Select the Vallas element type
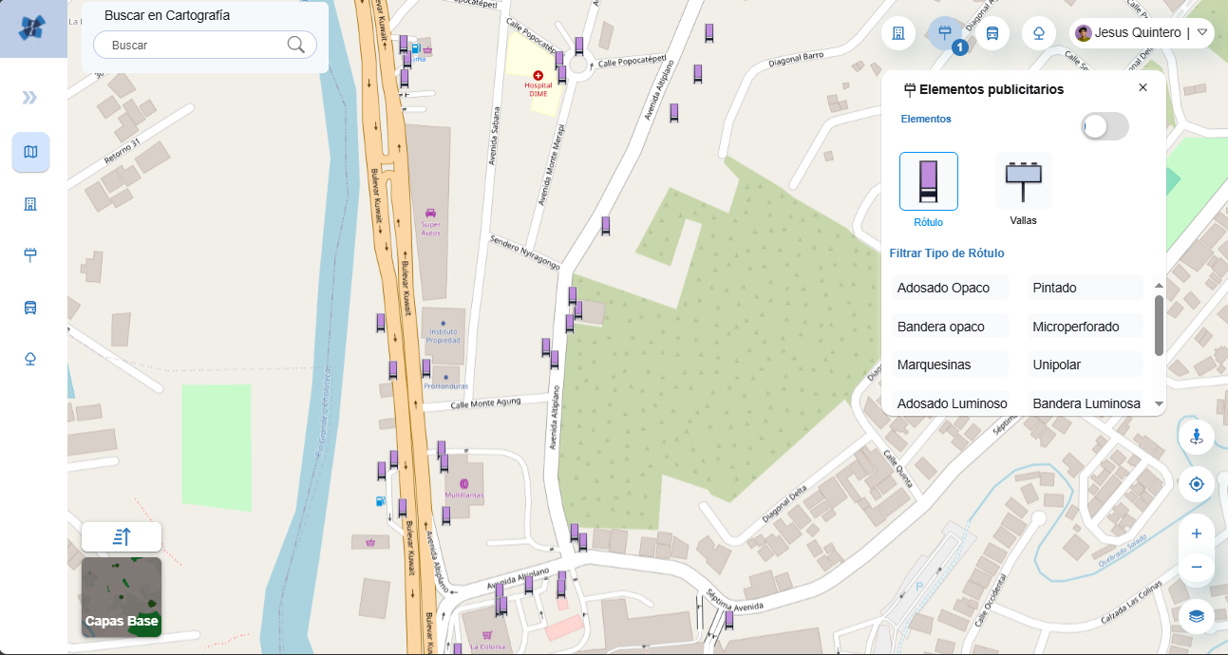 pos(1023,181)
